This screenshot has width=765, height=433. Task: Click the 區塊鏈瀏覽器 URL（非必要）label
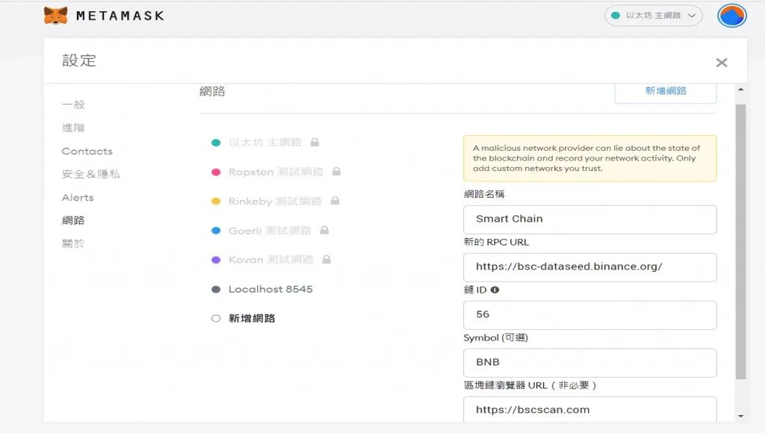[530, 385]
